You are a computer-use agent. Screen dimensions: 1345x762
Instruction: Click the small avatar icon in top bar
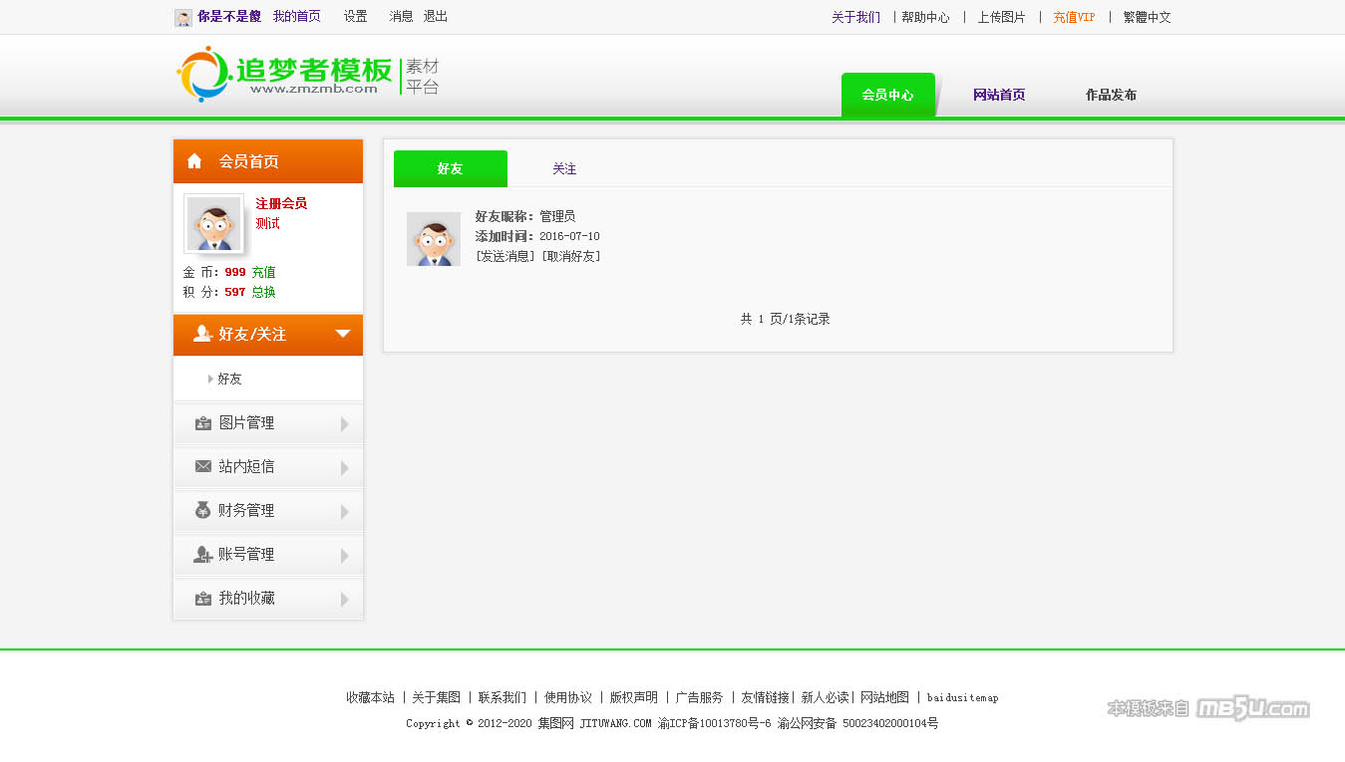coord(183,18)
